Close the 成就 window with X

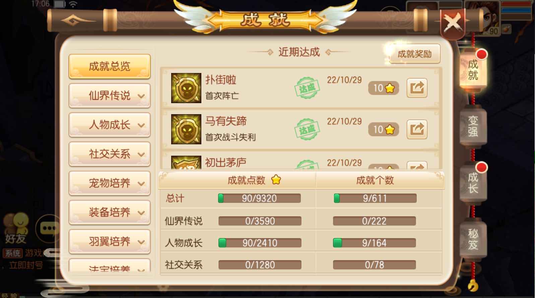tap(453, 23)
